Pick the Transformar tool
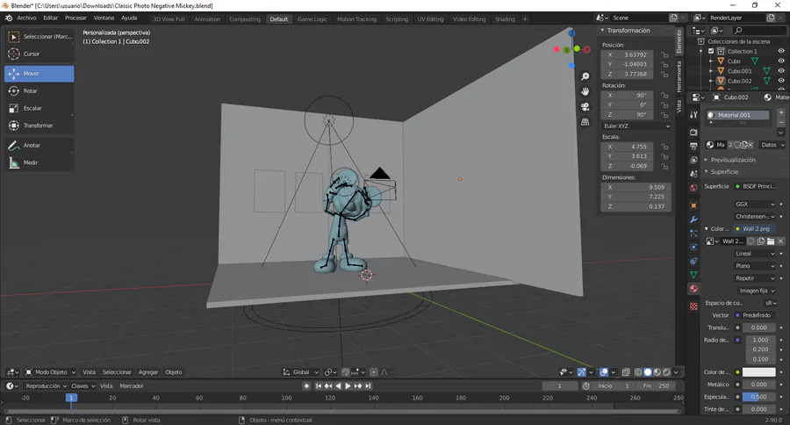 pyautogui.click(x=39, y=126)
